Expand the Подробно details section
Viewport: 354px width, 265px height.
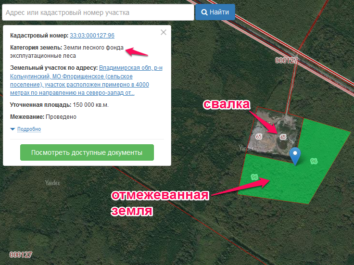click(29, 129)
